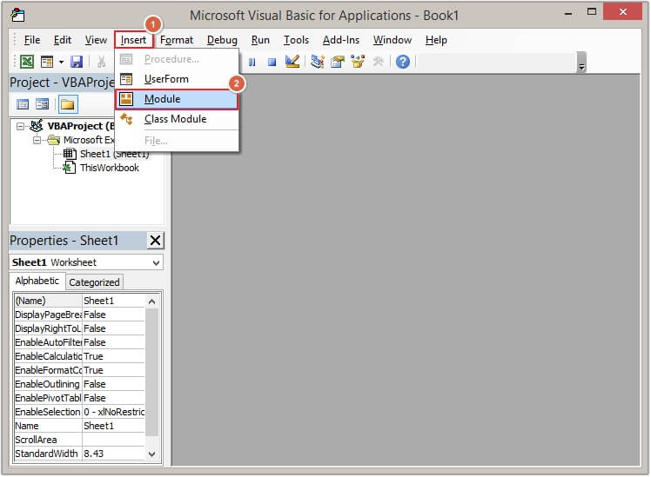Collapse the VBAProject tree node

[x=21, y=126]
